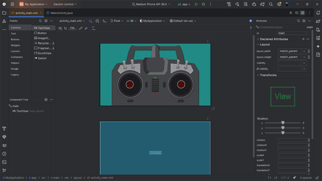322x181 pixels.
Task: Collapse the Transforms section
Action: point(258,75)
